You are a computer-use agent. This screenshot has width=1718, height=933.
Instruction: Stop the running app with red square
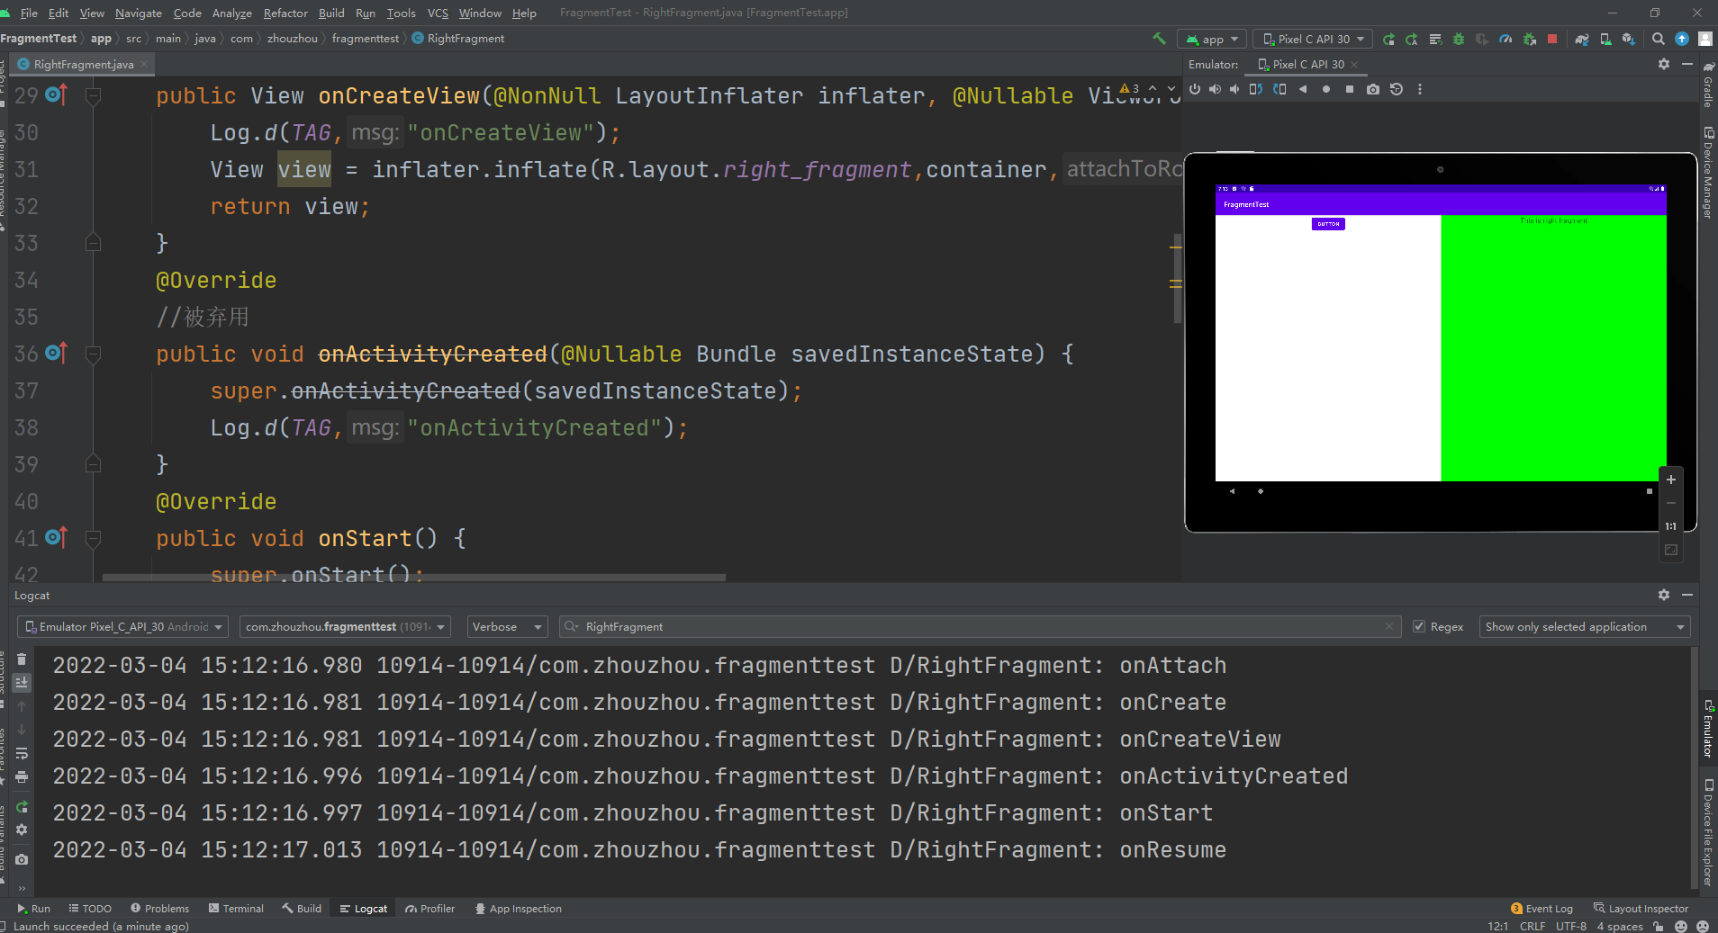coord(1552,39)
